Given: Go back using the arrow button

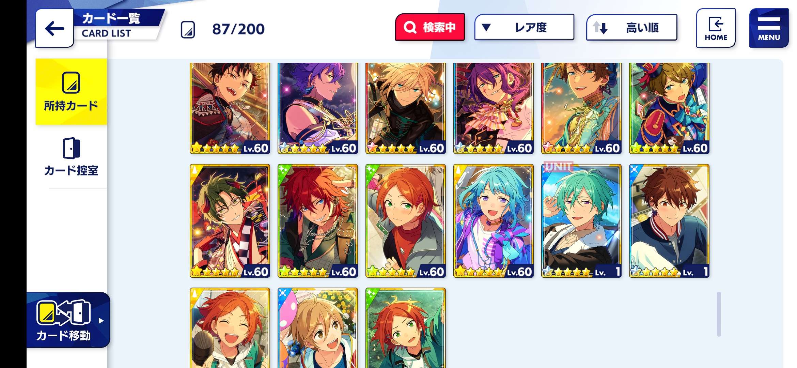Looking at the screenshot, I should tap(54, 28).
